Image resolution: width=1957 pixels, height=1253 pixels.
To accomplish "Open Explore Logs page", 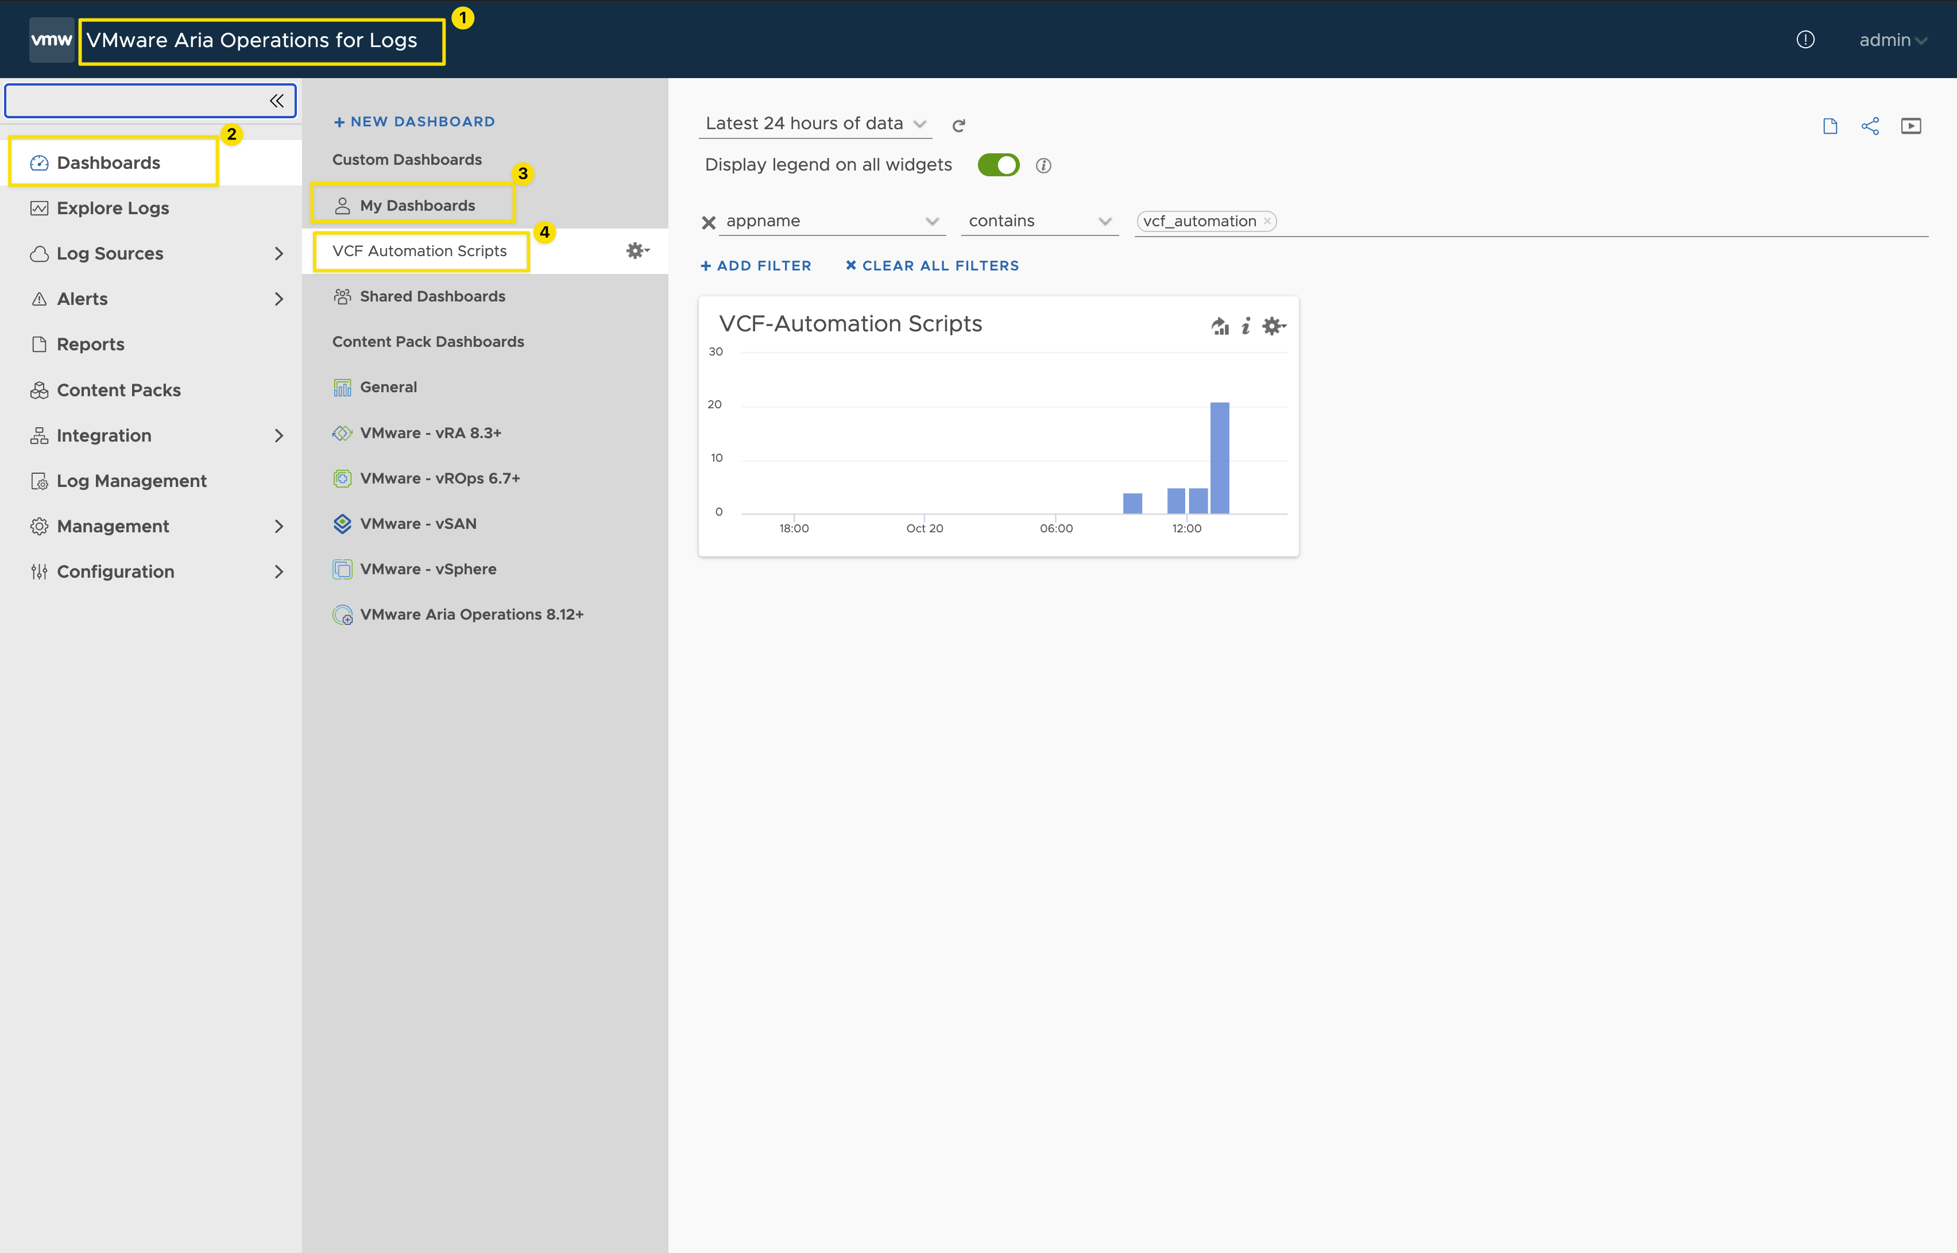I will (112, 208).
